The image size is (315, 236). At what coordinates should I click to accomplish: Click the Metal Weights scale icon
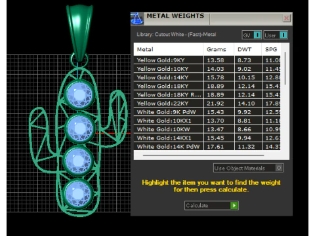point(137,19)
